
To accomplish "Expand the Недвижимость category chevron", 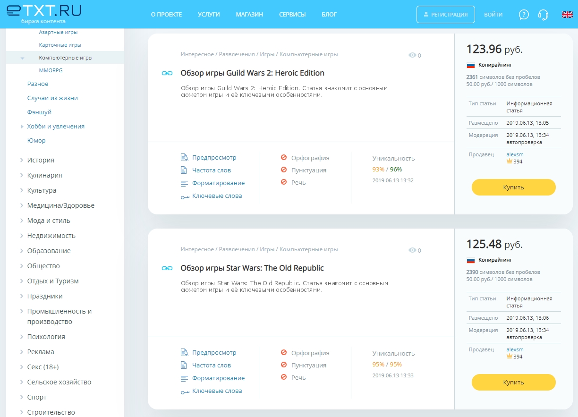I will pos(22,236).
